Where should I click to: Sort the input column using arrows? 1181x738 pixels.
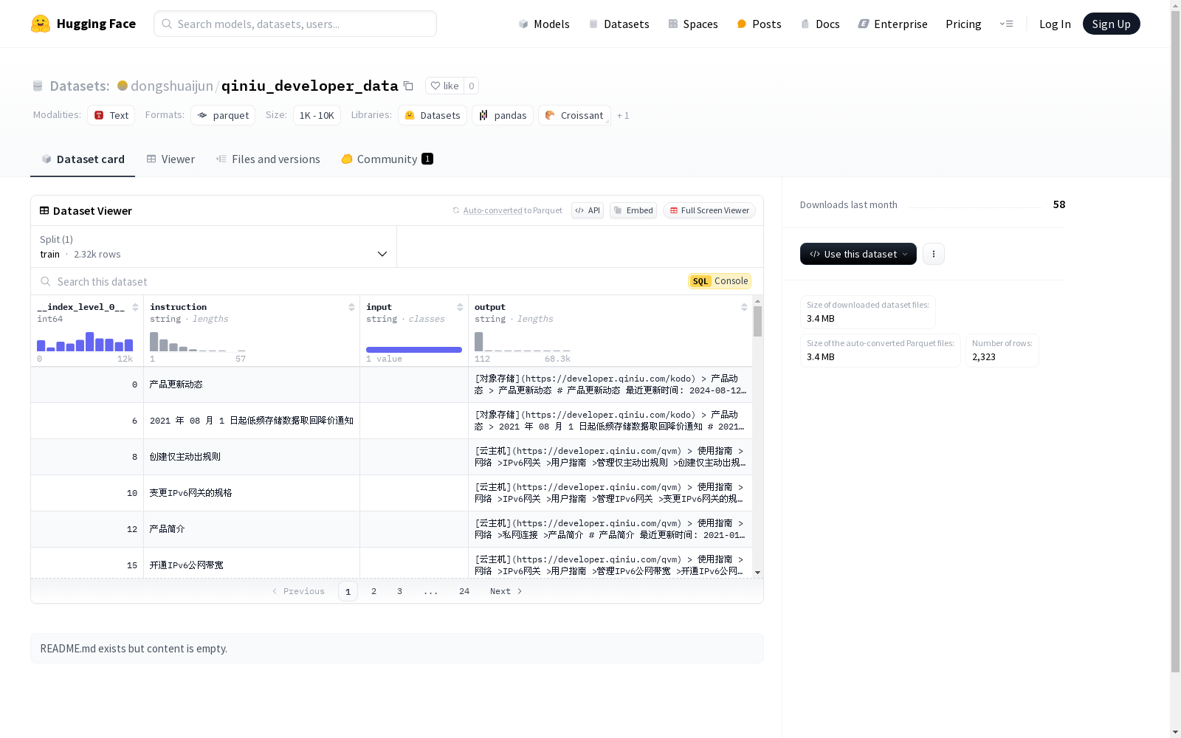pyautogui.click(x=460, y=307)
